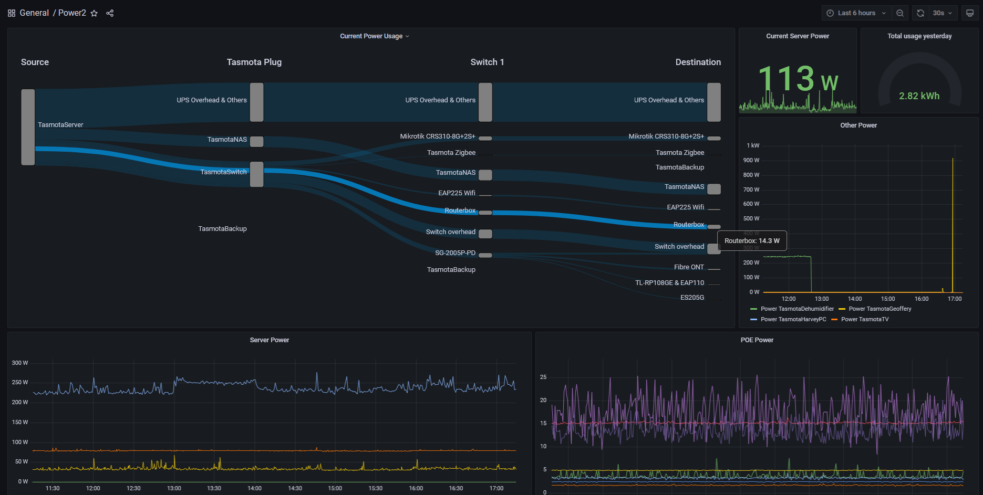The image size is (983, 495).
Task: Expand the 30s refresh interval dropdown
Action: pos(943,13)
